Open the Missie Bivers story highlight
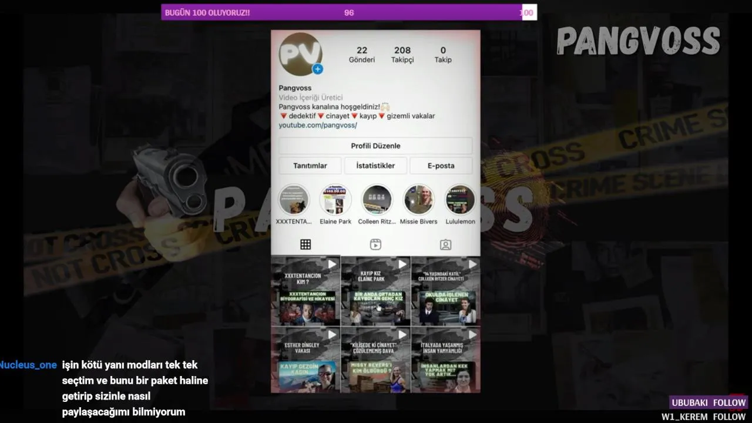This screenshot has height=423, width=752. 418,204
